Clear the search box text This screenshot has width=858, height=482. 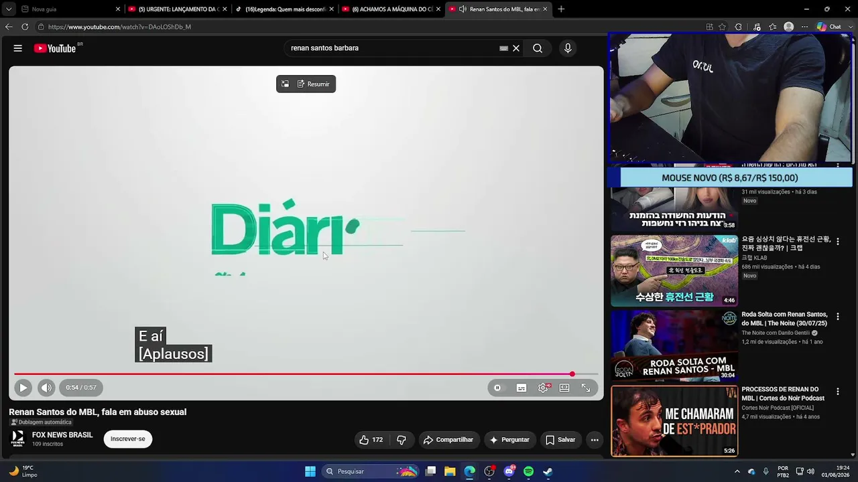(516, 48)
